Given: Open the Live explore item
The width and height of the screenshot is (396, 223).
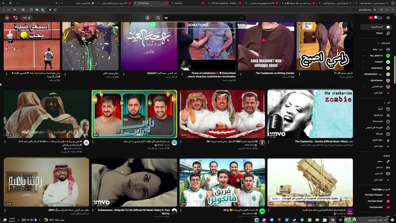Looking at the screenshot, I should coord(376,167).
